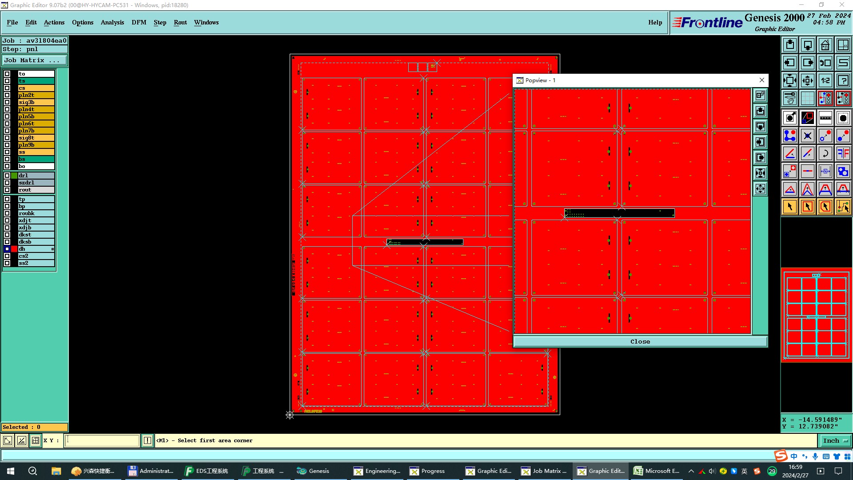This screenshot has height=480, width=853.
Task: Select the polygon selection arrow tool
Action: point(825,207)
